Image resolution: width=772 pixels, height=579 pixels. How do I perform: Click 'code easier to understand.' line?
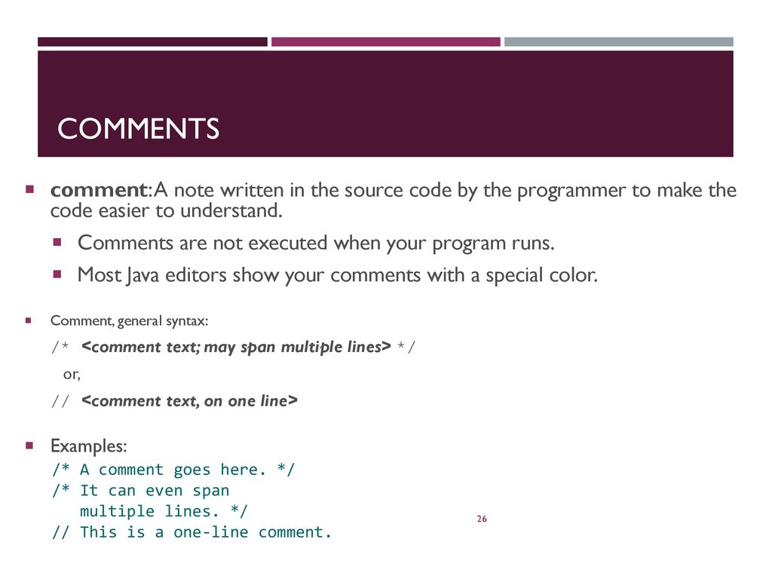click(x=167, y=211)
